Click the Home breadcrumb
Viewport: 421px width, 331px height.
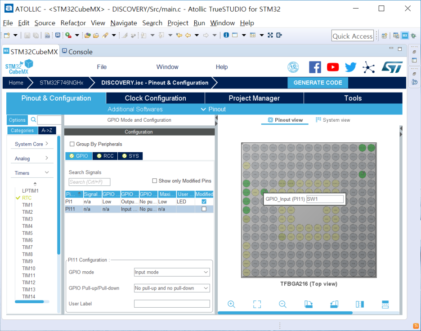tap(16, 83)
